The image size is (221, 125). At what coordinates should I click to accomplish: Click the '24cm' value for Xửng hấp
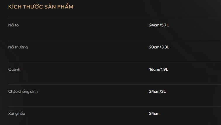[154, 114]
